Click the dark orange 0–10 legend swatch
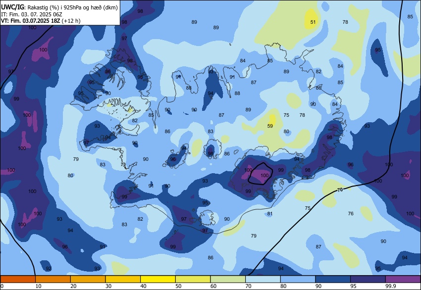 click(18, 279)
